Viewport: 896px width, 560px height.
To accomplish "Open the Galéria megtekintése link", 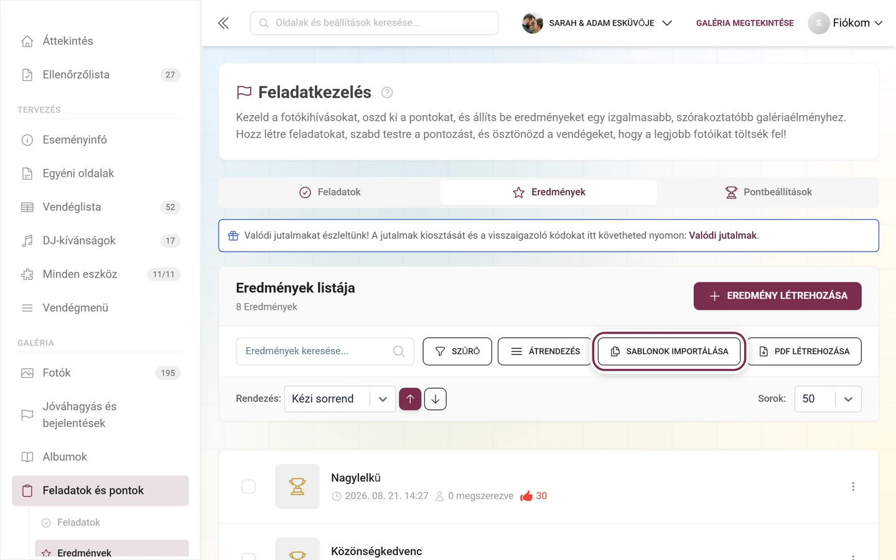I will [745, 23].
